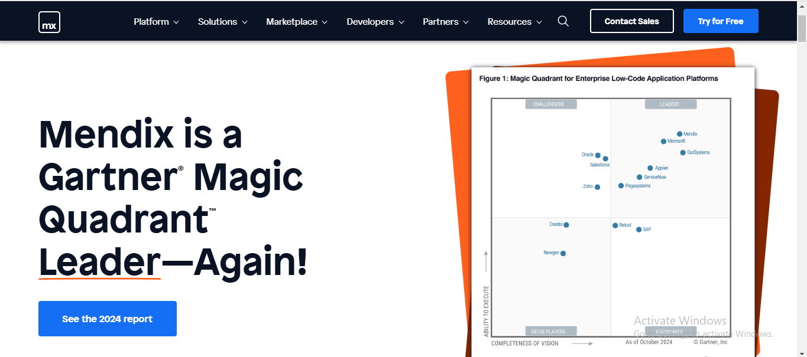Click the Oracle label in the chart
807x357 pixels.
click(x=588, y=155)
